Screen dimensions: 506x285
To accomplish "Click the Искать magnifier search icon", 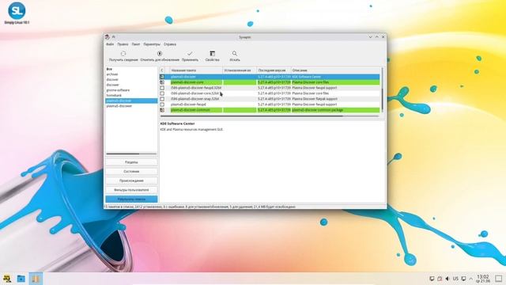I will tap(235, 54).
